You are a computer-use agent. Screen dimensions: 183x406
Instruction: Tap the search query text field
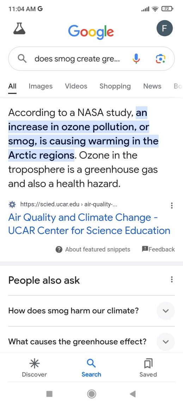pyautogui.click(x=77, y=59)
